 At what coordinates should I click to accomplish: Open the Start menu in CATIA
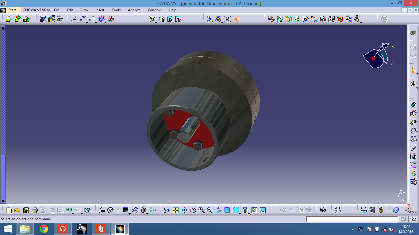pos(12,10)
